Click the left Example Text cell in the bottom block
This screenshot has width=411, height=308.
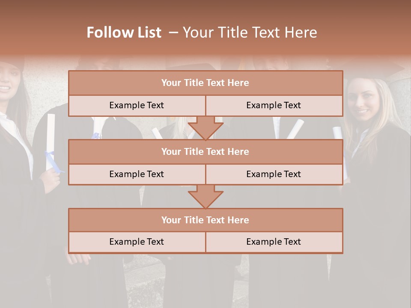click(137, 242)
